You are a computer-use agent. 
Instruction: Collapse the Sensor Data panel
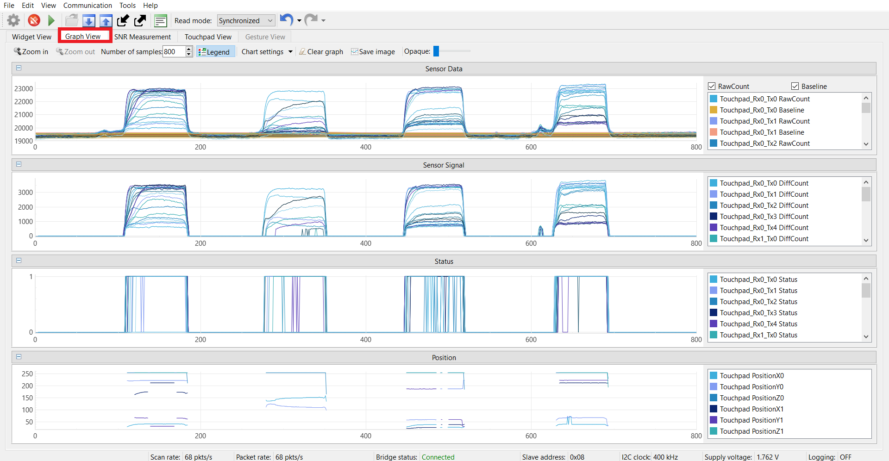(19, 68)
